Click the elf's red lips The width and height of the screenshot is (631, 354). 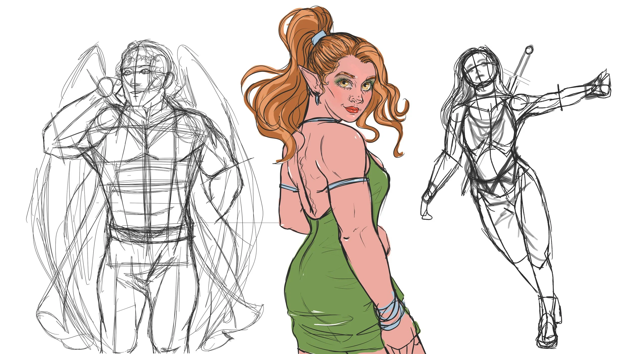point(353,110)
